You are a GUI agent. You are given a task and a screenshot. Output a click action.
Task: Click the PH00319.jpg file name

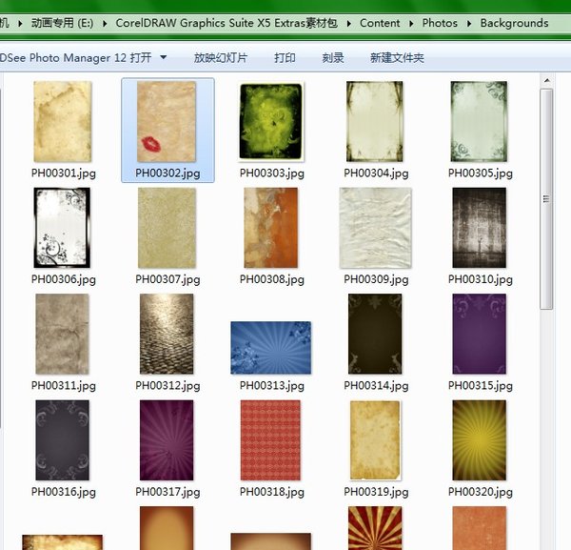[376, 492]
